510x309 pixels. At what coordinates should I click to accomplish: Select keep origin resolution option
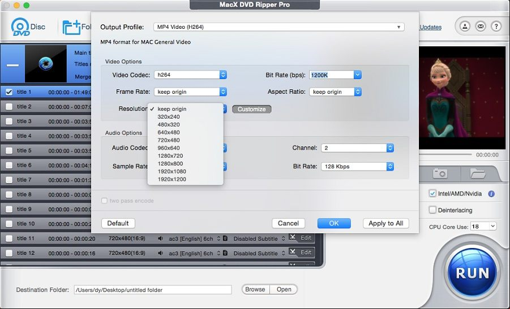pyautogui.click(x=186, y=109)
